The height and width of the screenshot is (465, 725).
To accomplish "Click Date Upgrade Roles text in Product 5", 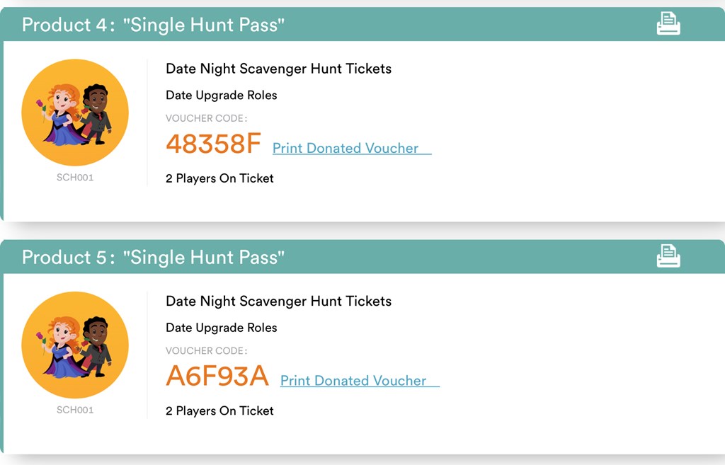I will tap(221, 328).
